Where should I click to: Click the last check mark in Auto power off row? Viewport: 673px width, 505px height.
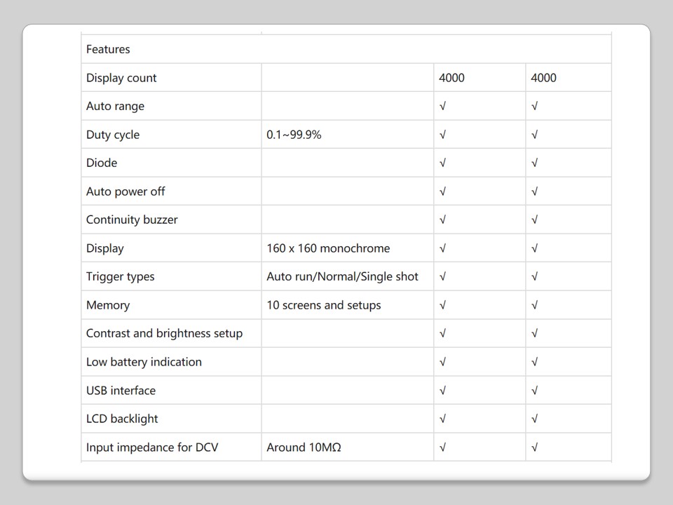coord(534,191)
